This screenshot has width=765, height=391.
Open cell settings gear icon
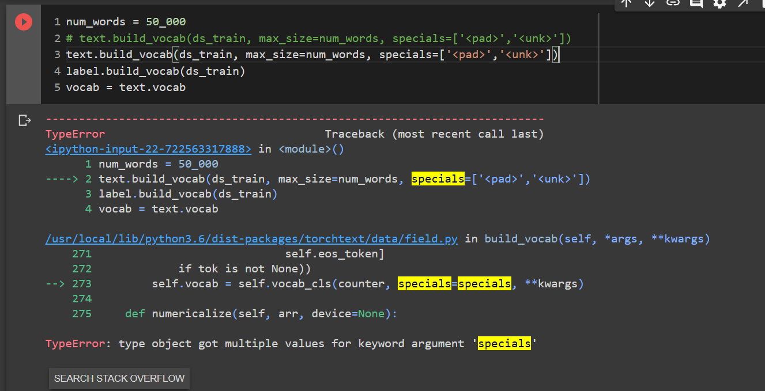[x=719, y=3]
